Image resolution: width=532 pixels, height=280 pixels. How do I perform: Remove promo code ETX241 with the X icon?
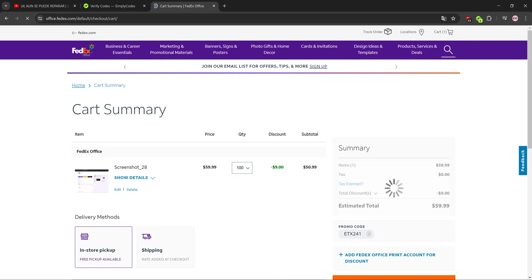(x=369, y=234)
